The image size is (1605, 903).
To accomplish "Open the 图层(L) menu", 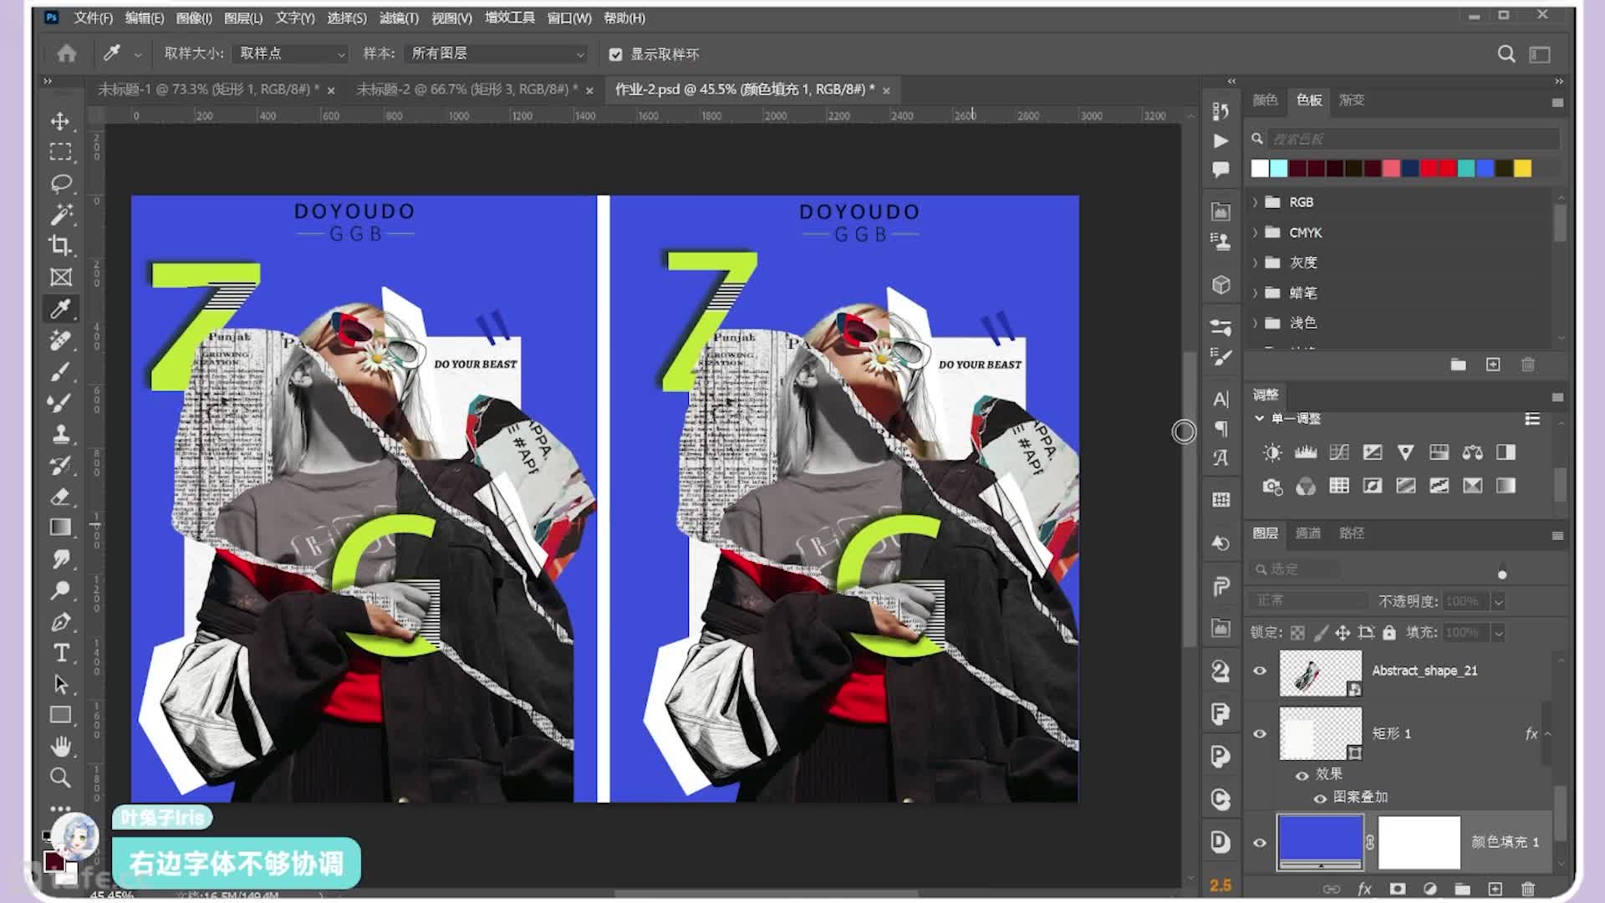I will pos(243,18).
